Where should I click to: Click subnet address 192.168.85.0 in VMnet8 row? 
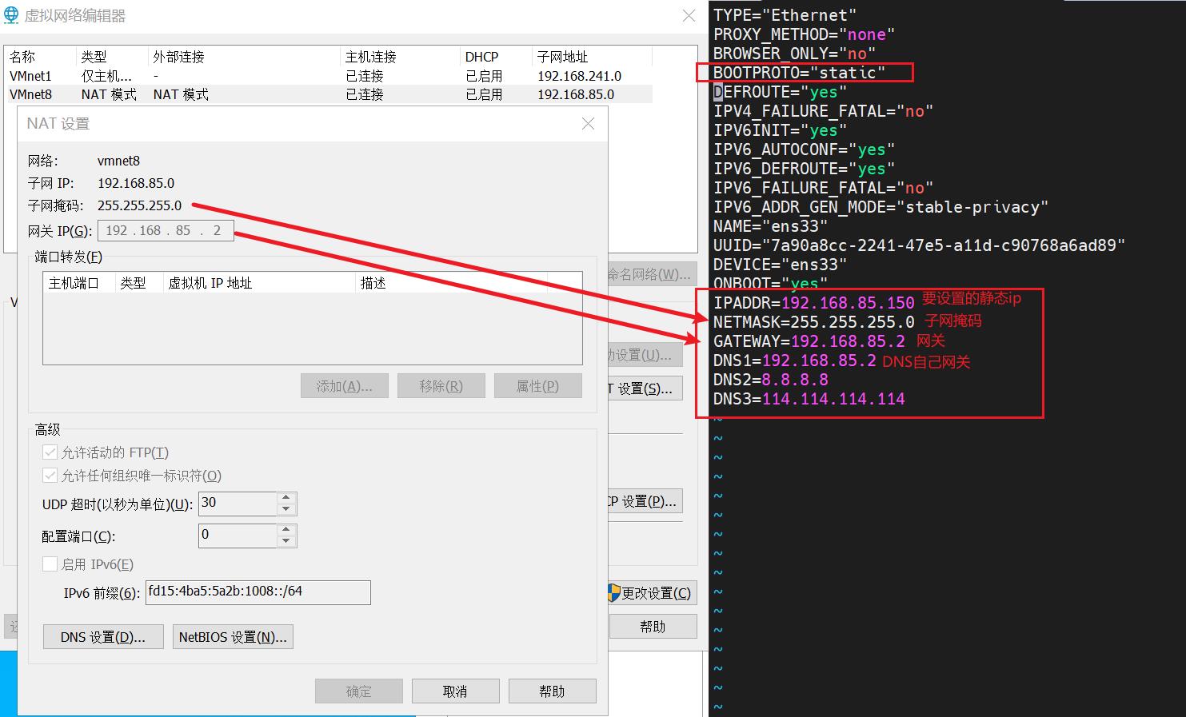576,94
